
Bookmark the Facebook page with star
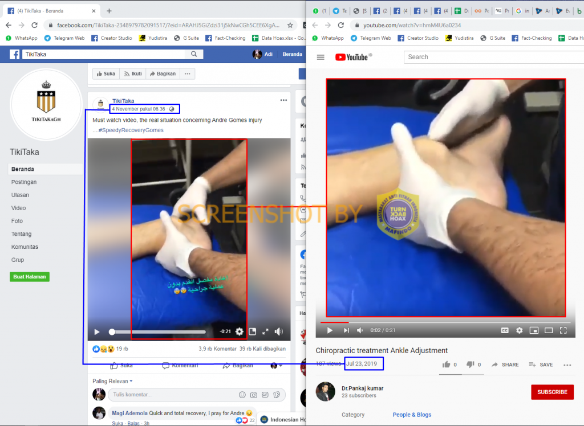[290, 25]
